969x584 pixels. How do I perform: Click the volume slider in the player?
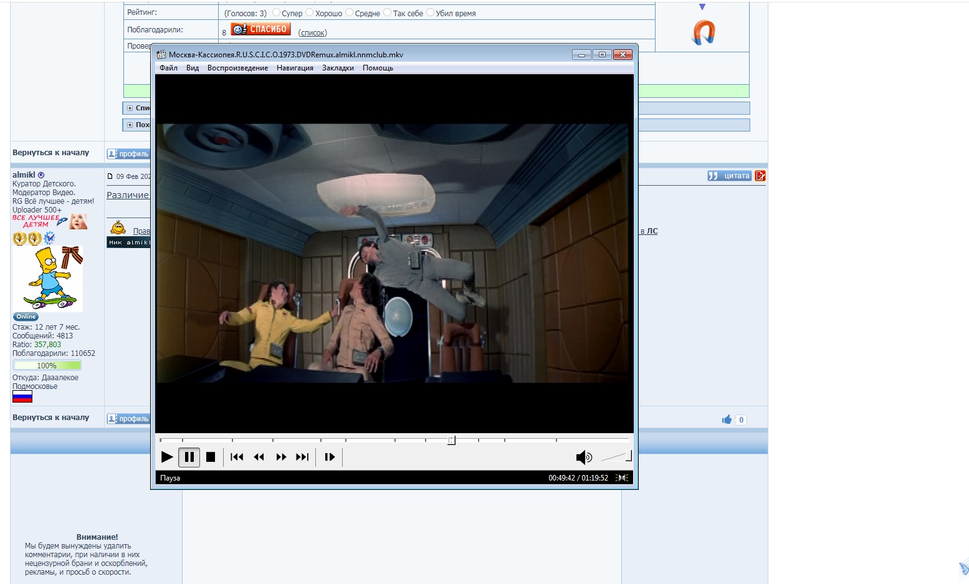(616, 457)
